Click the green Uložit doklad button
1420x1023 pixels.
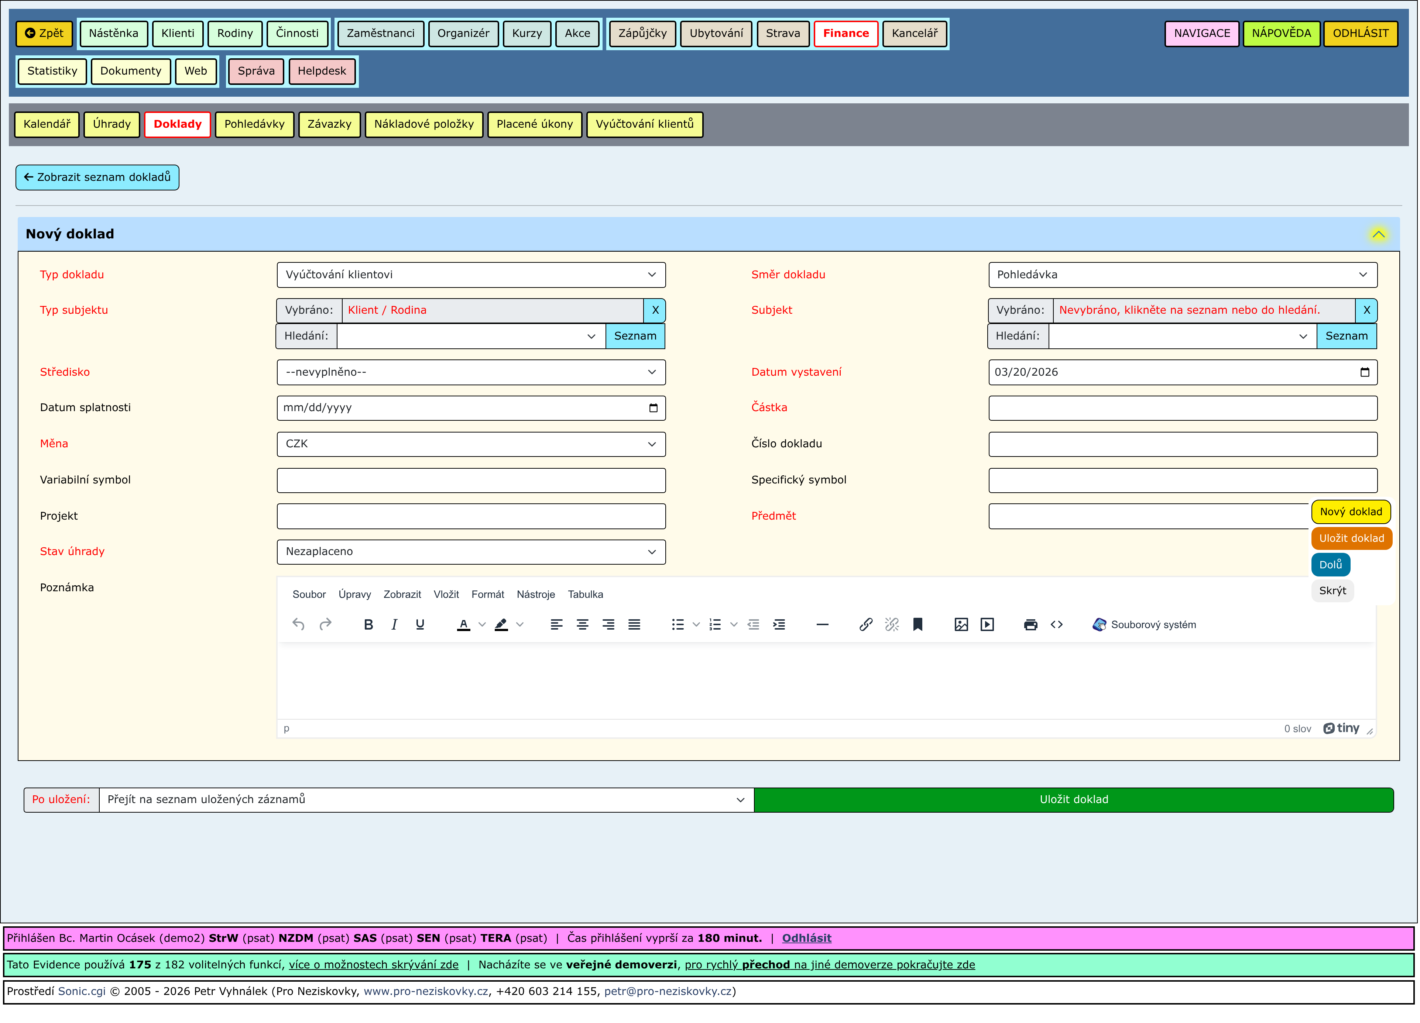1073,800
